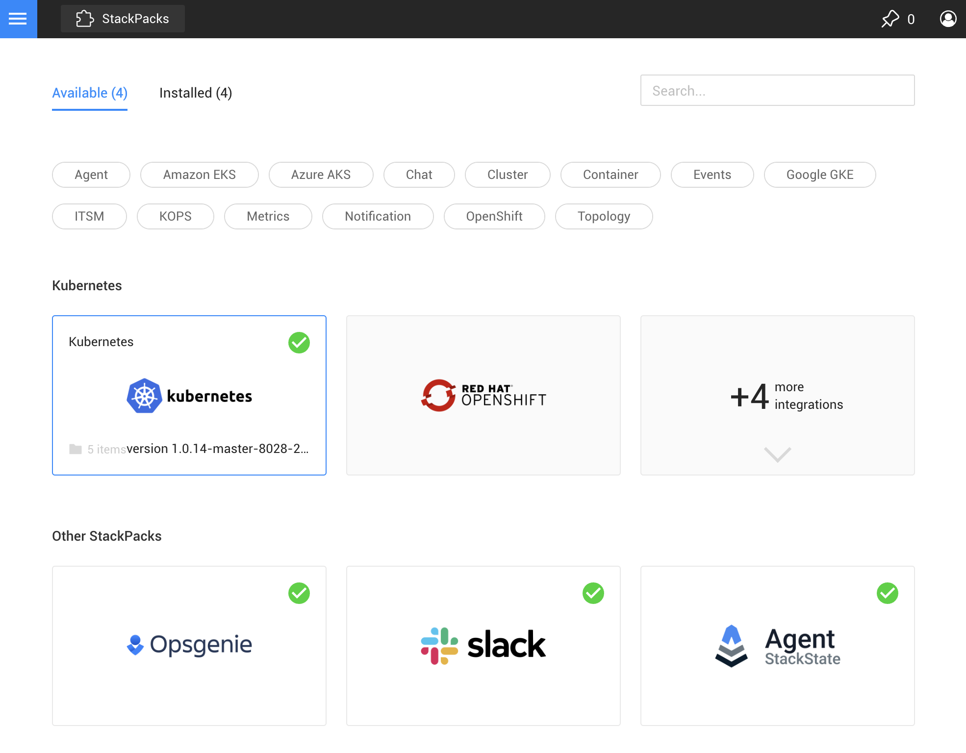
Task: Switch to the Installed (4) tab
Action: coord(195,93)
